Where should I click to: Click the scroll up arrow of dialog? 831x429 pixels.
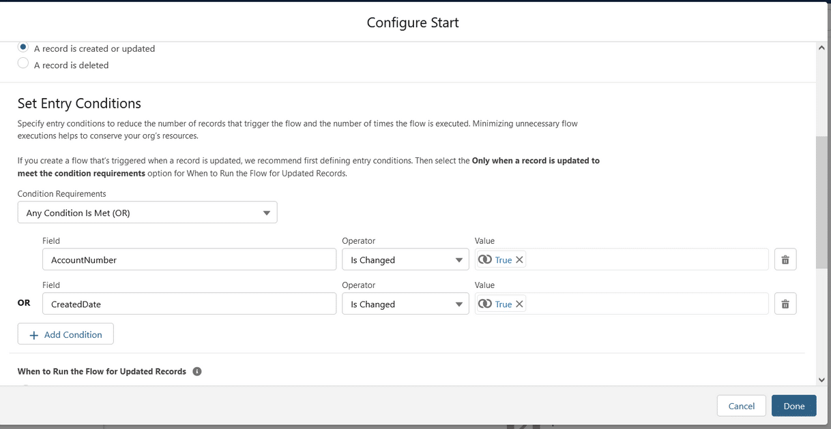click(x=823, y=48)
